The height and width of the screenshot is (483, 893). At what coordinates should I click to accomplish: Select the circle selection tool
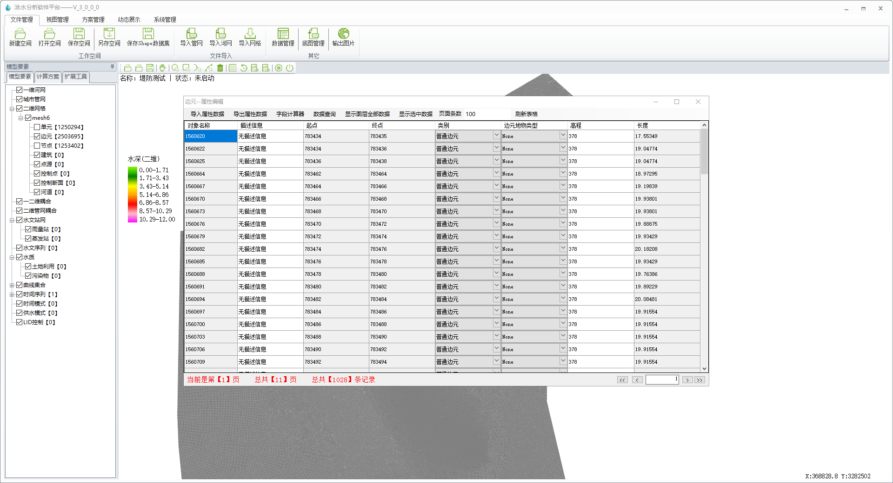pyautogui.click(x=175, y=68)
